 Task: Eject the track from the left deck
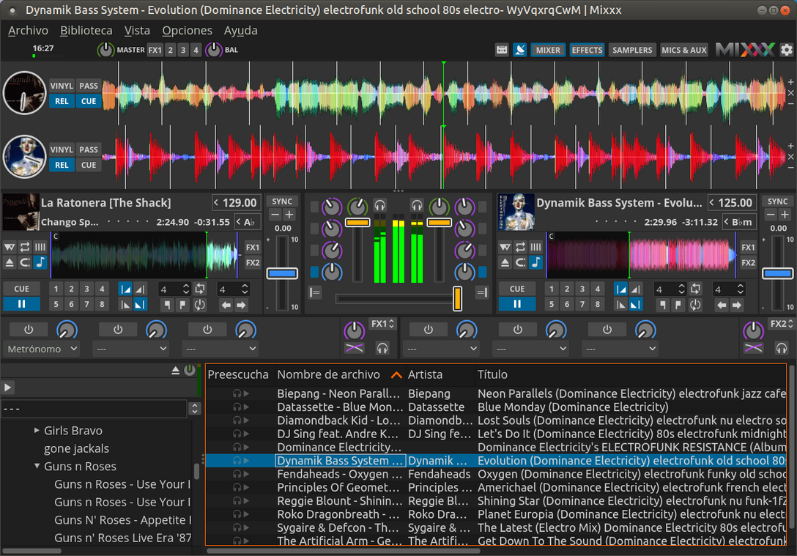click(10, 263)
